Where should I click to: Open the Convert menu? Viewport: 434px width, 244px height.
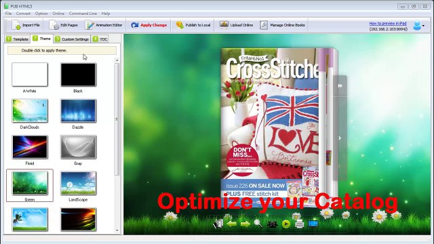[x=23, y=14]
